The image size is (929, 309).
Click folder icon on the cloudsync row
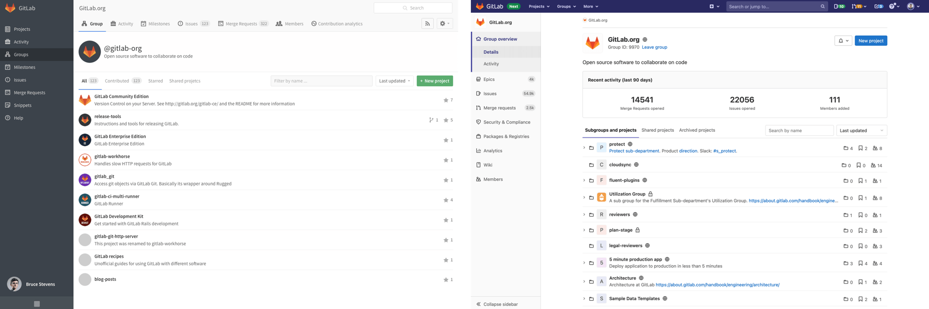tap(591, 165)
